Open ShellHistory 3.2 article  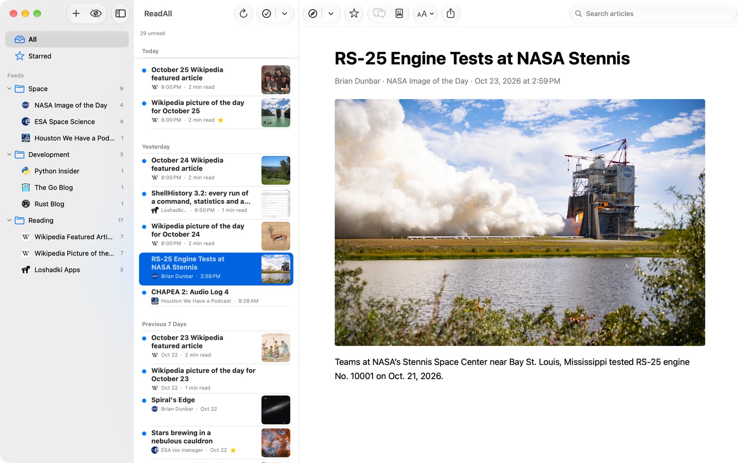point(216,203)
